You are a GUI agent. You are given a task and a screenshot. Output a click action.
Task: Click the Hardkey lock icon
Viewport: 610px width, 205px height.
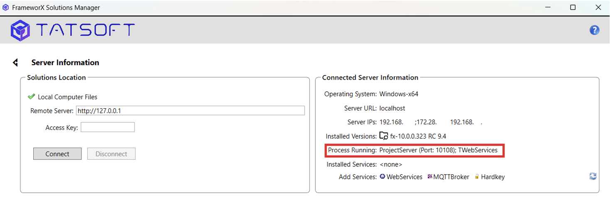pos(477,177)
